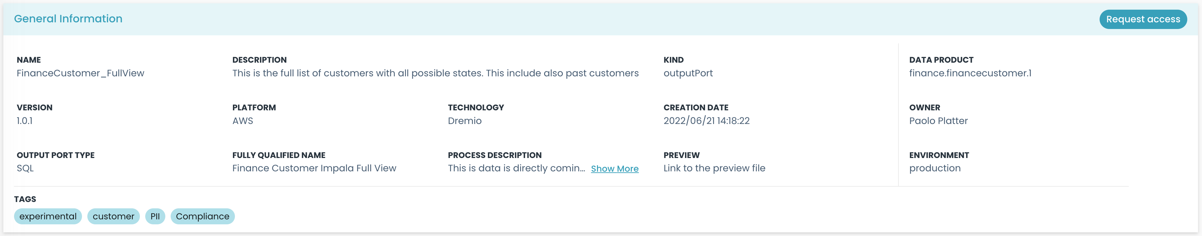
Task: Select the technology value Dremio
Action: (464, 121)
